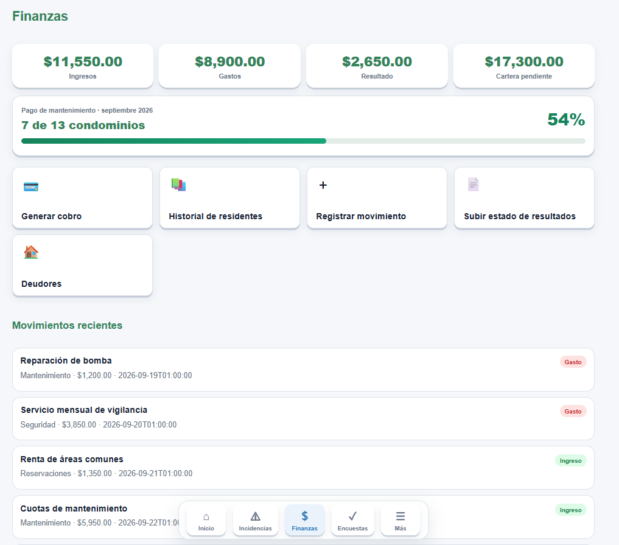Click Ingreso badge on Cuotas de mantenimiento

570,510
